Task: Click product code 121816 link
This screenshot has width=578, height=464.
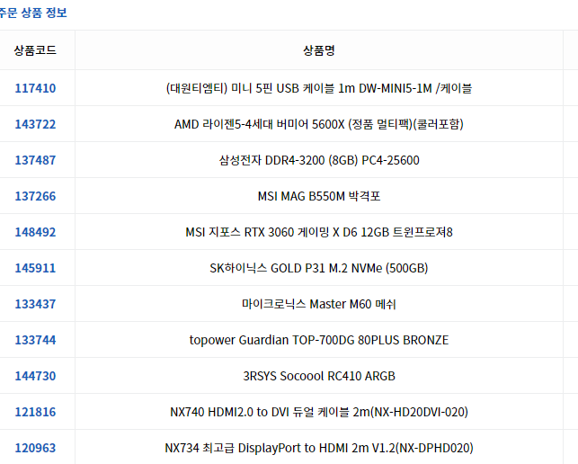Action: [35, 412]
